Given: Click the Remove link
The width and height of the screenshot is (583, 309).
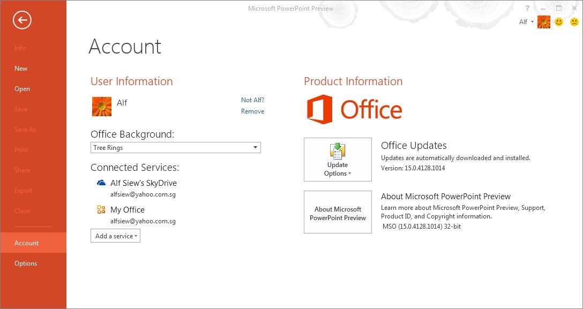Looking at the screenshot, I should point(252,111).
